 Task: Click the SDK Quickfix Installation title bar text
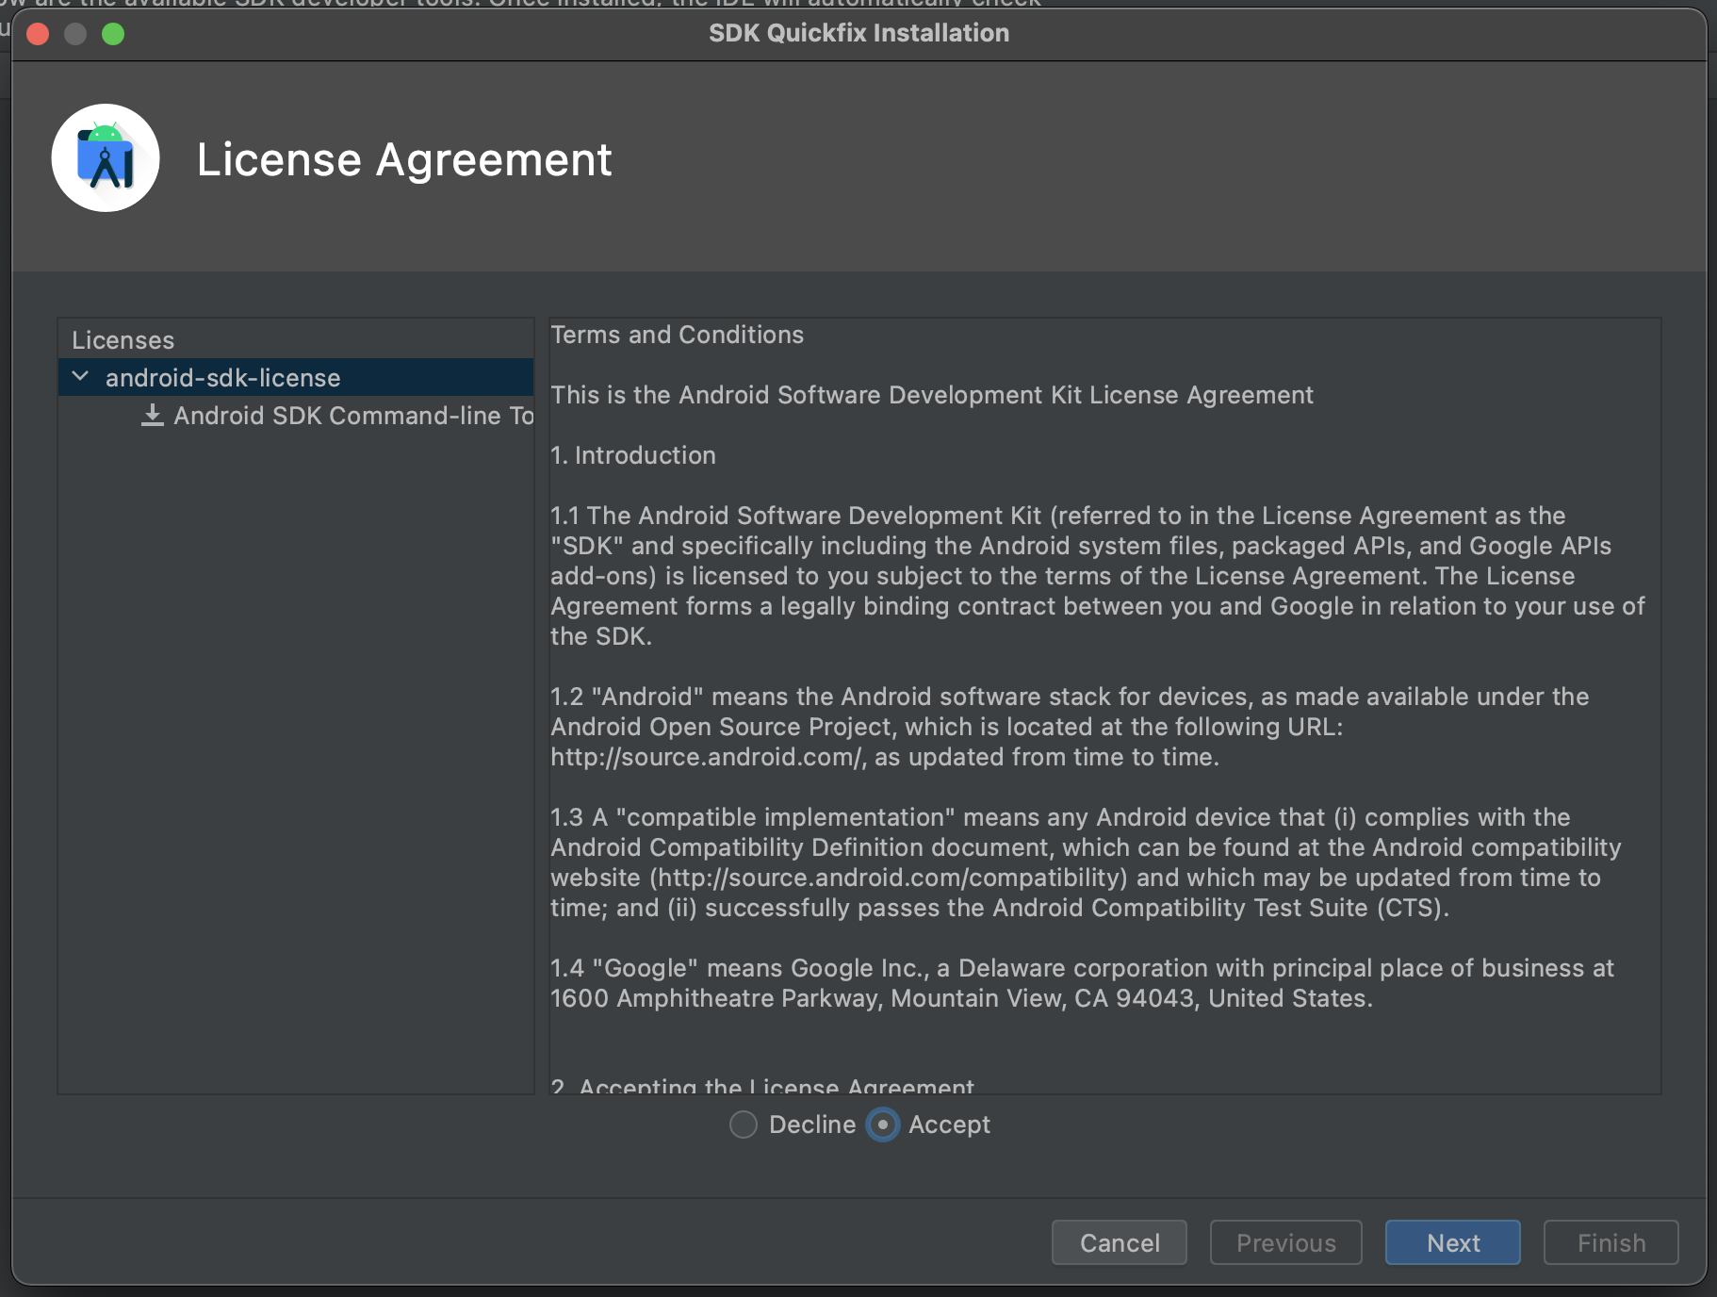tap(858, 33)
